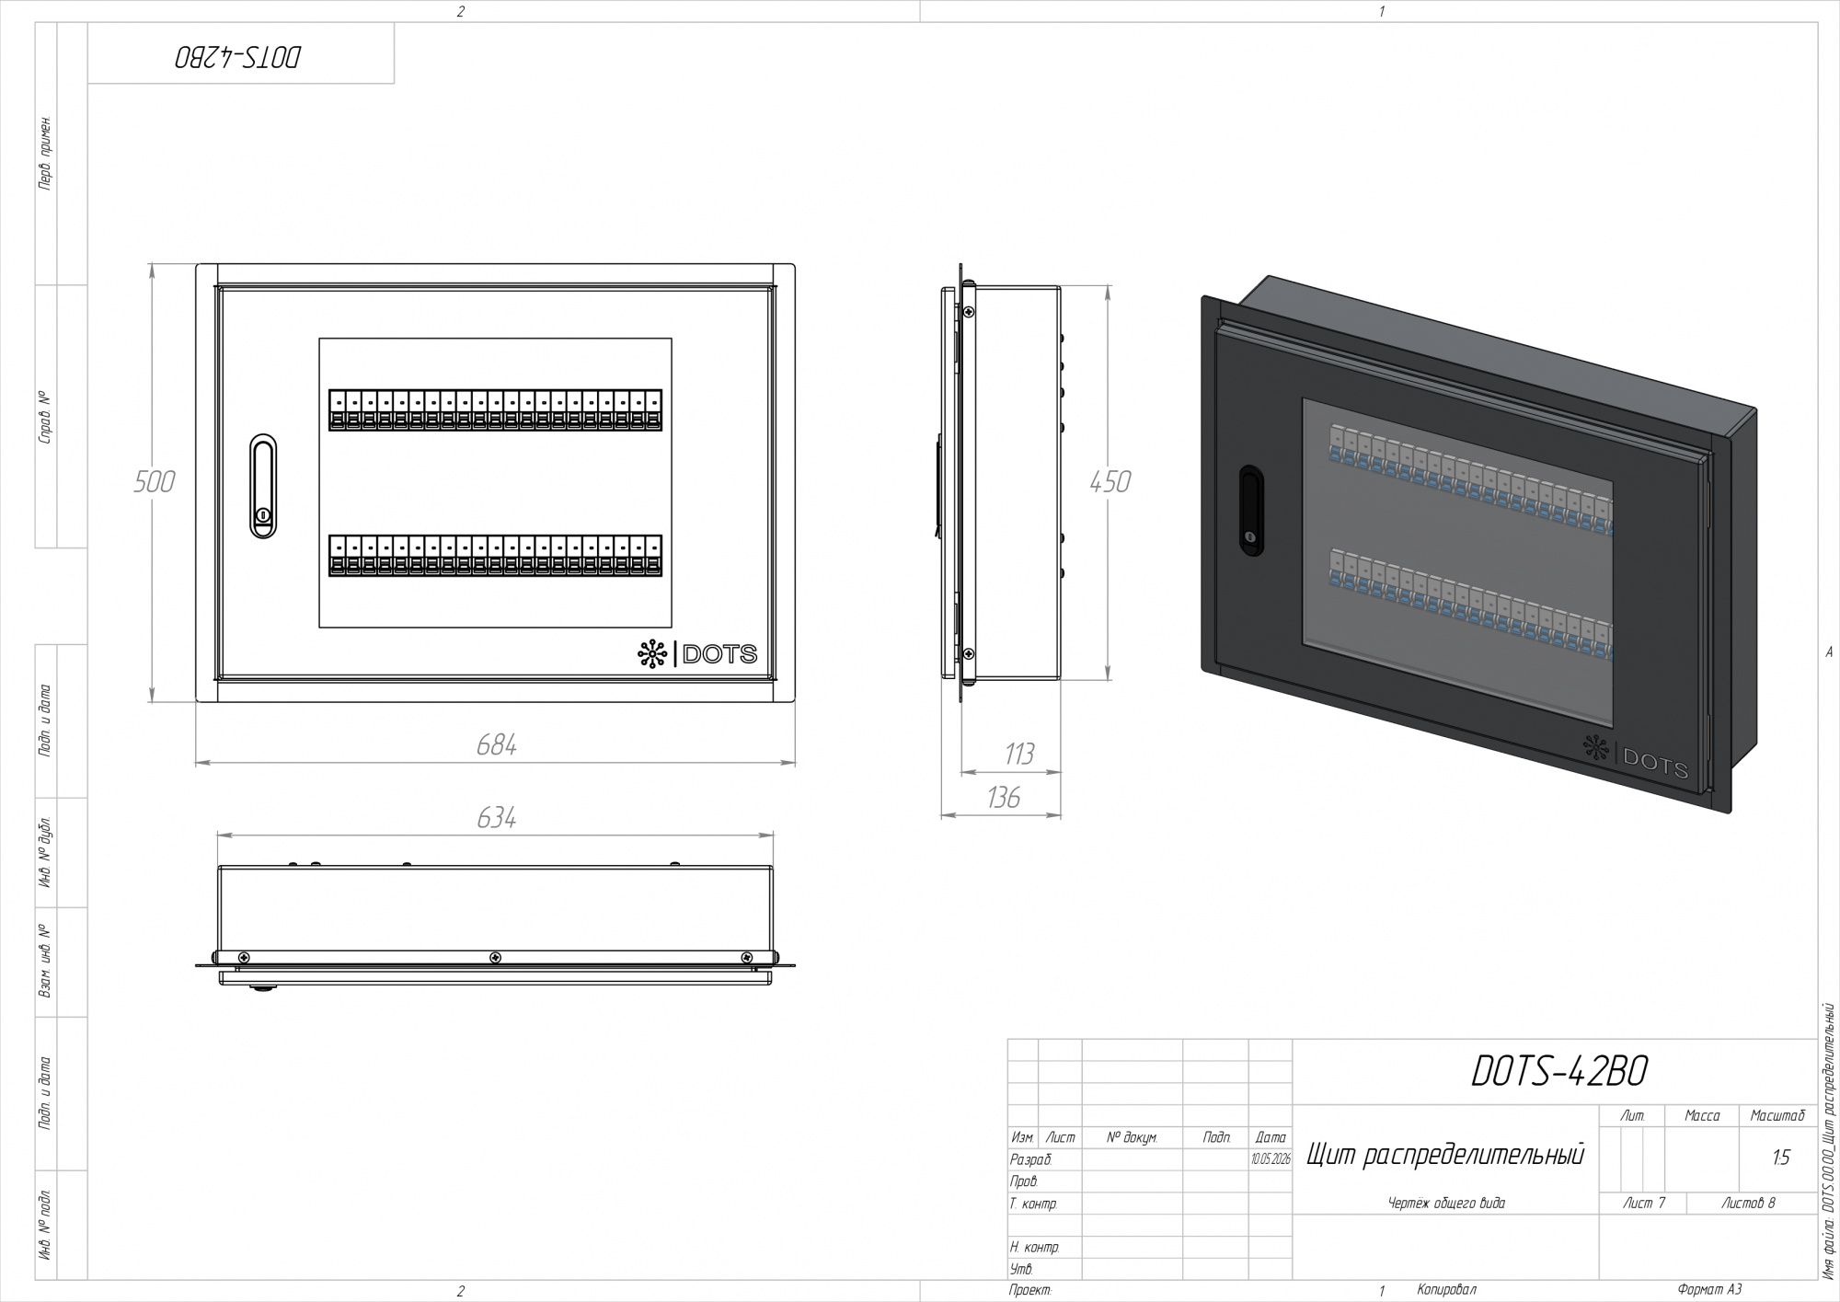Click the "Подп." header in the revision table

1216,1138
